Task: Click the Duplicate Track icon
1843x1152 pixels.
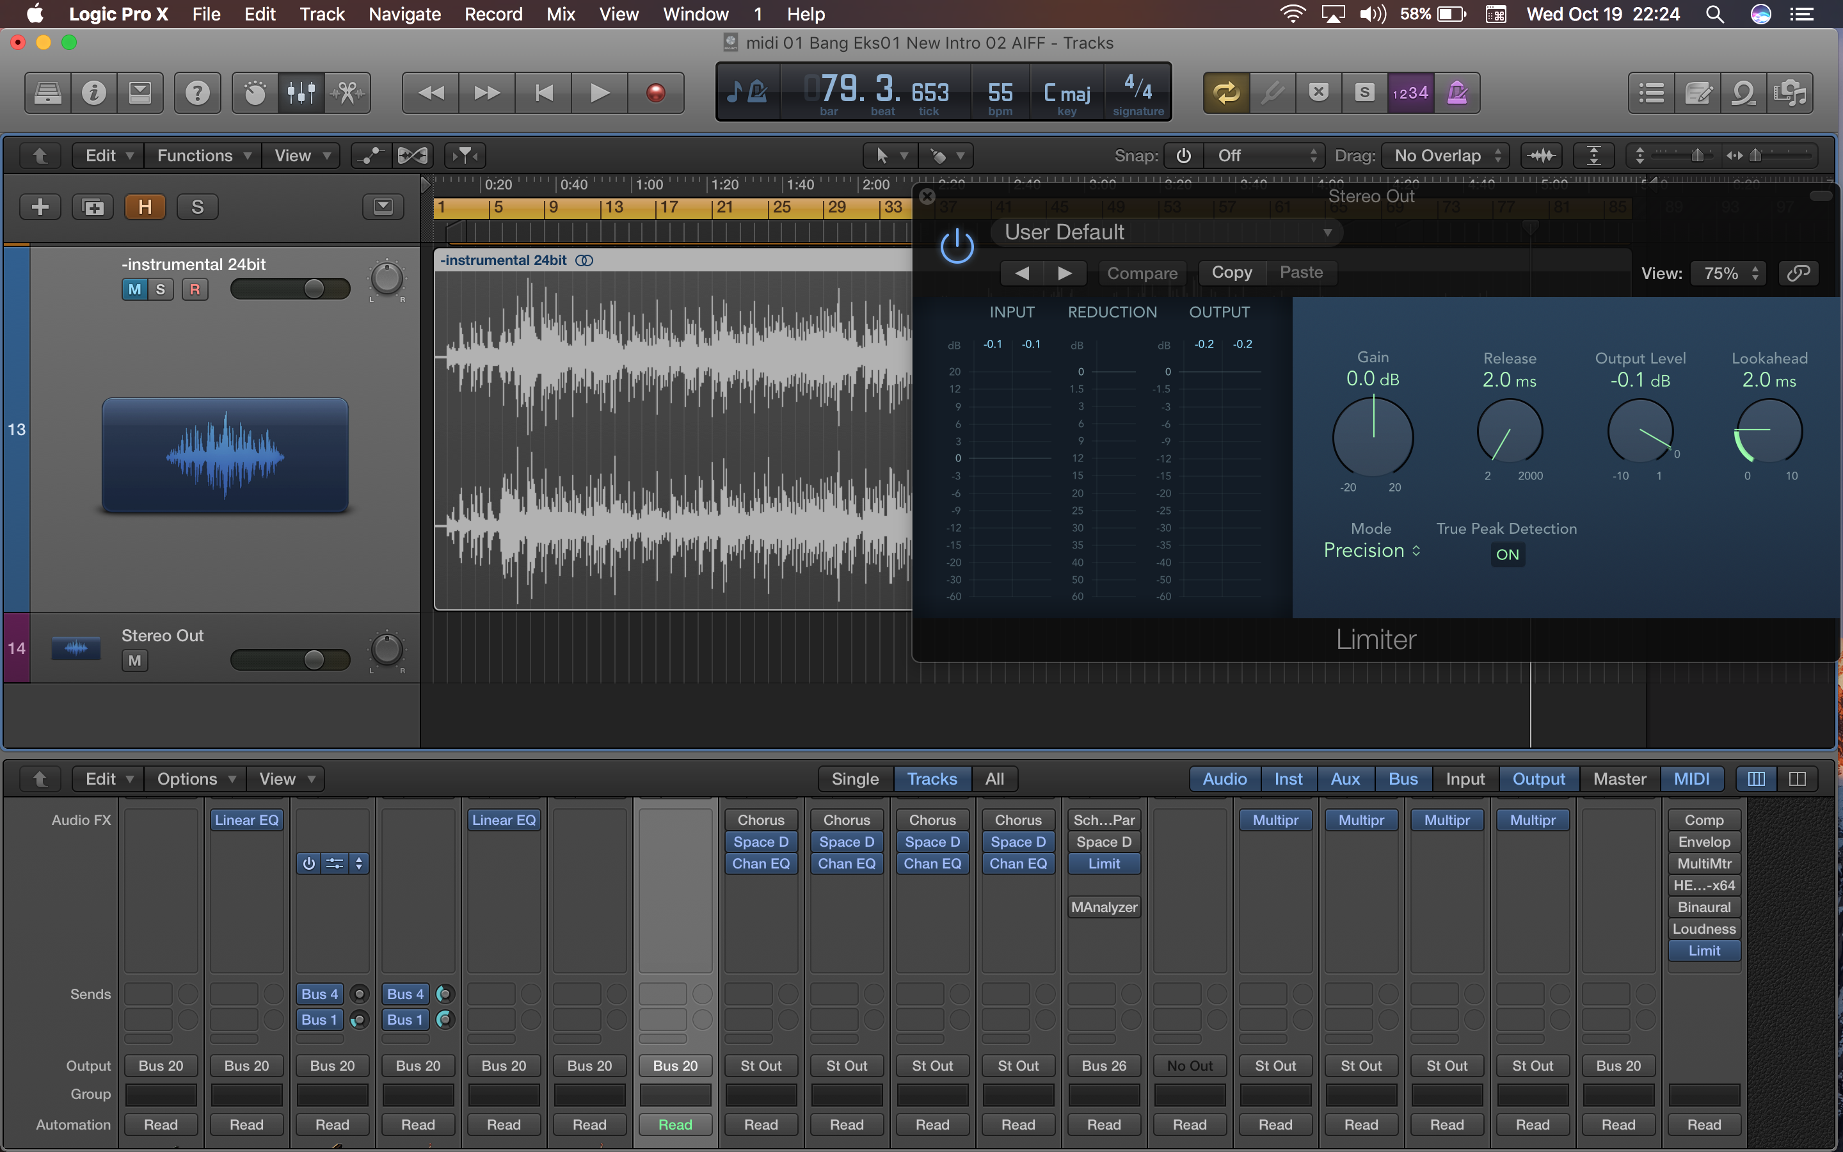Action: coord(93,207)
